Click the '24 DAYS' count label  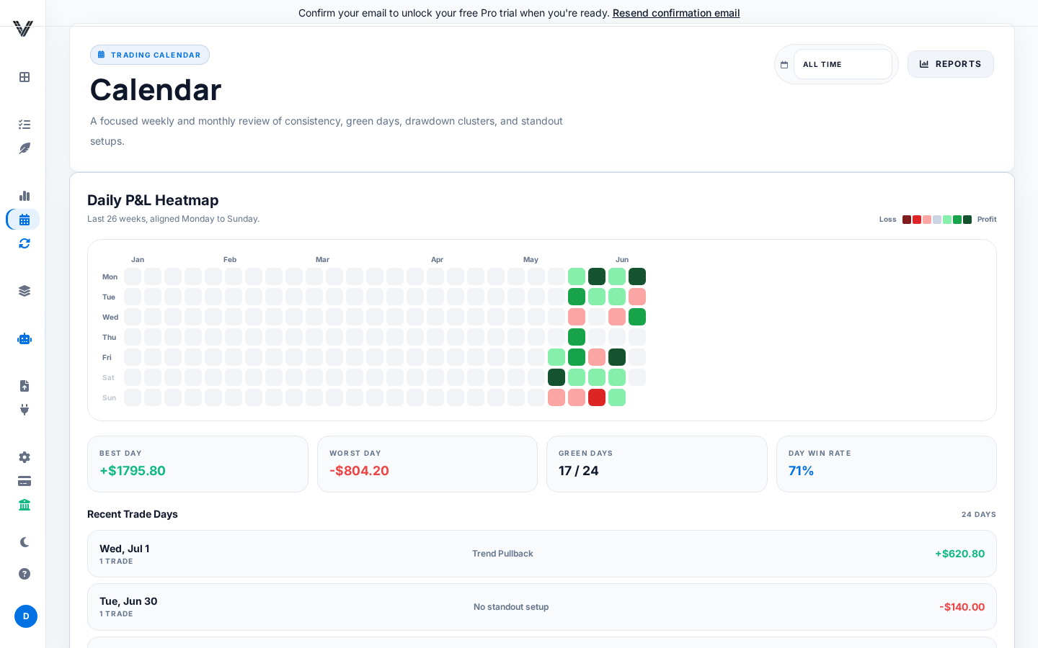(979, 515)
